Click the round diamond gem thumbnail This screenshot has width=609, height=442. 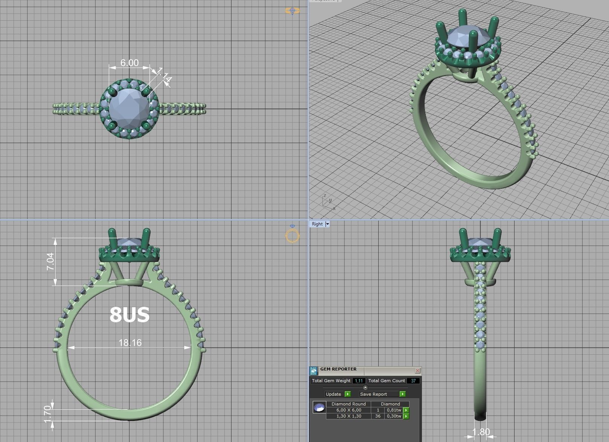(x=319, y=407)
